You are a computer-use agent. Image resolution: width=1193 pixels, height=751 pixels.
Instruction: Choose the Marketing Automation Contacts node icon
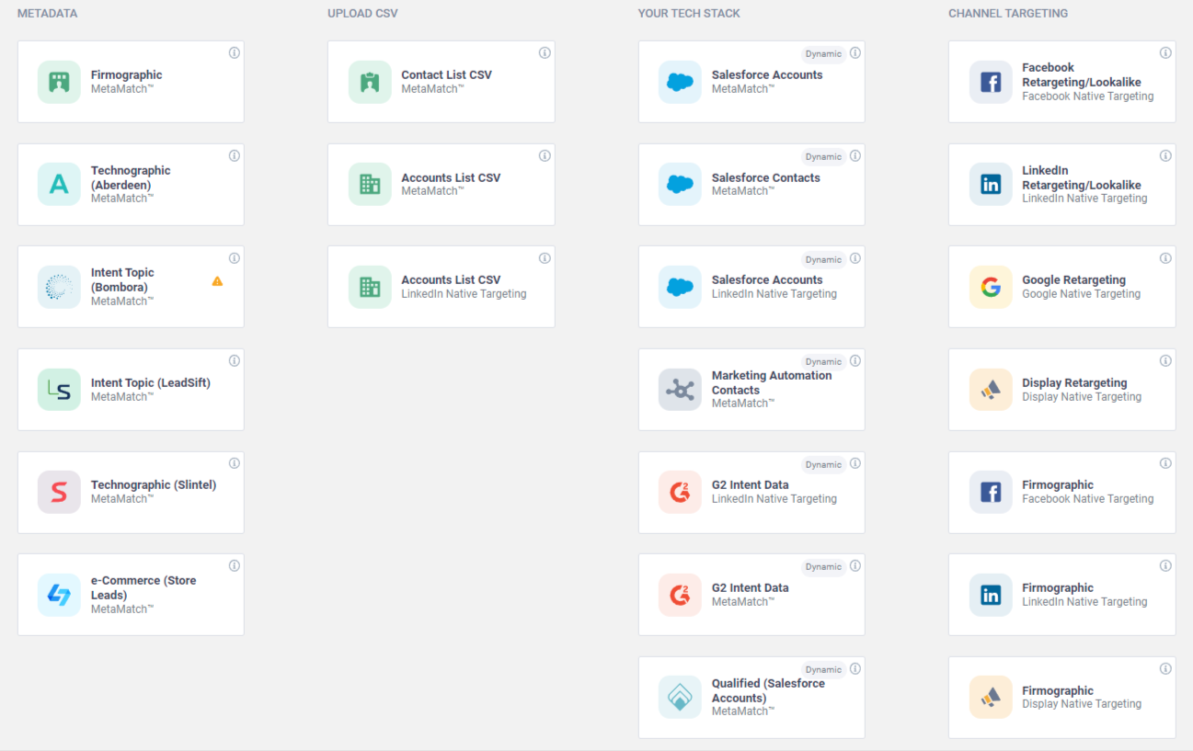[x=680, y=390]
